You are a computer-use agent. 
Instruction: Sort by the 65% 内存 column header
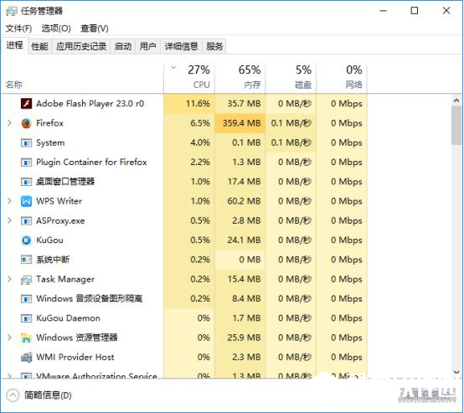click(x=240, y=78)
